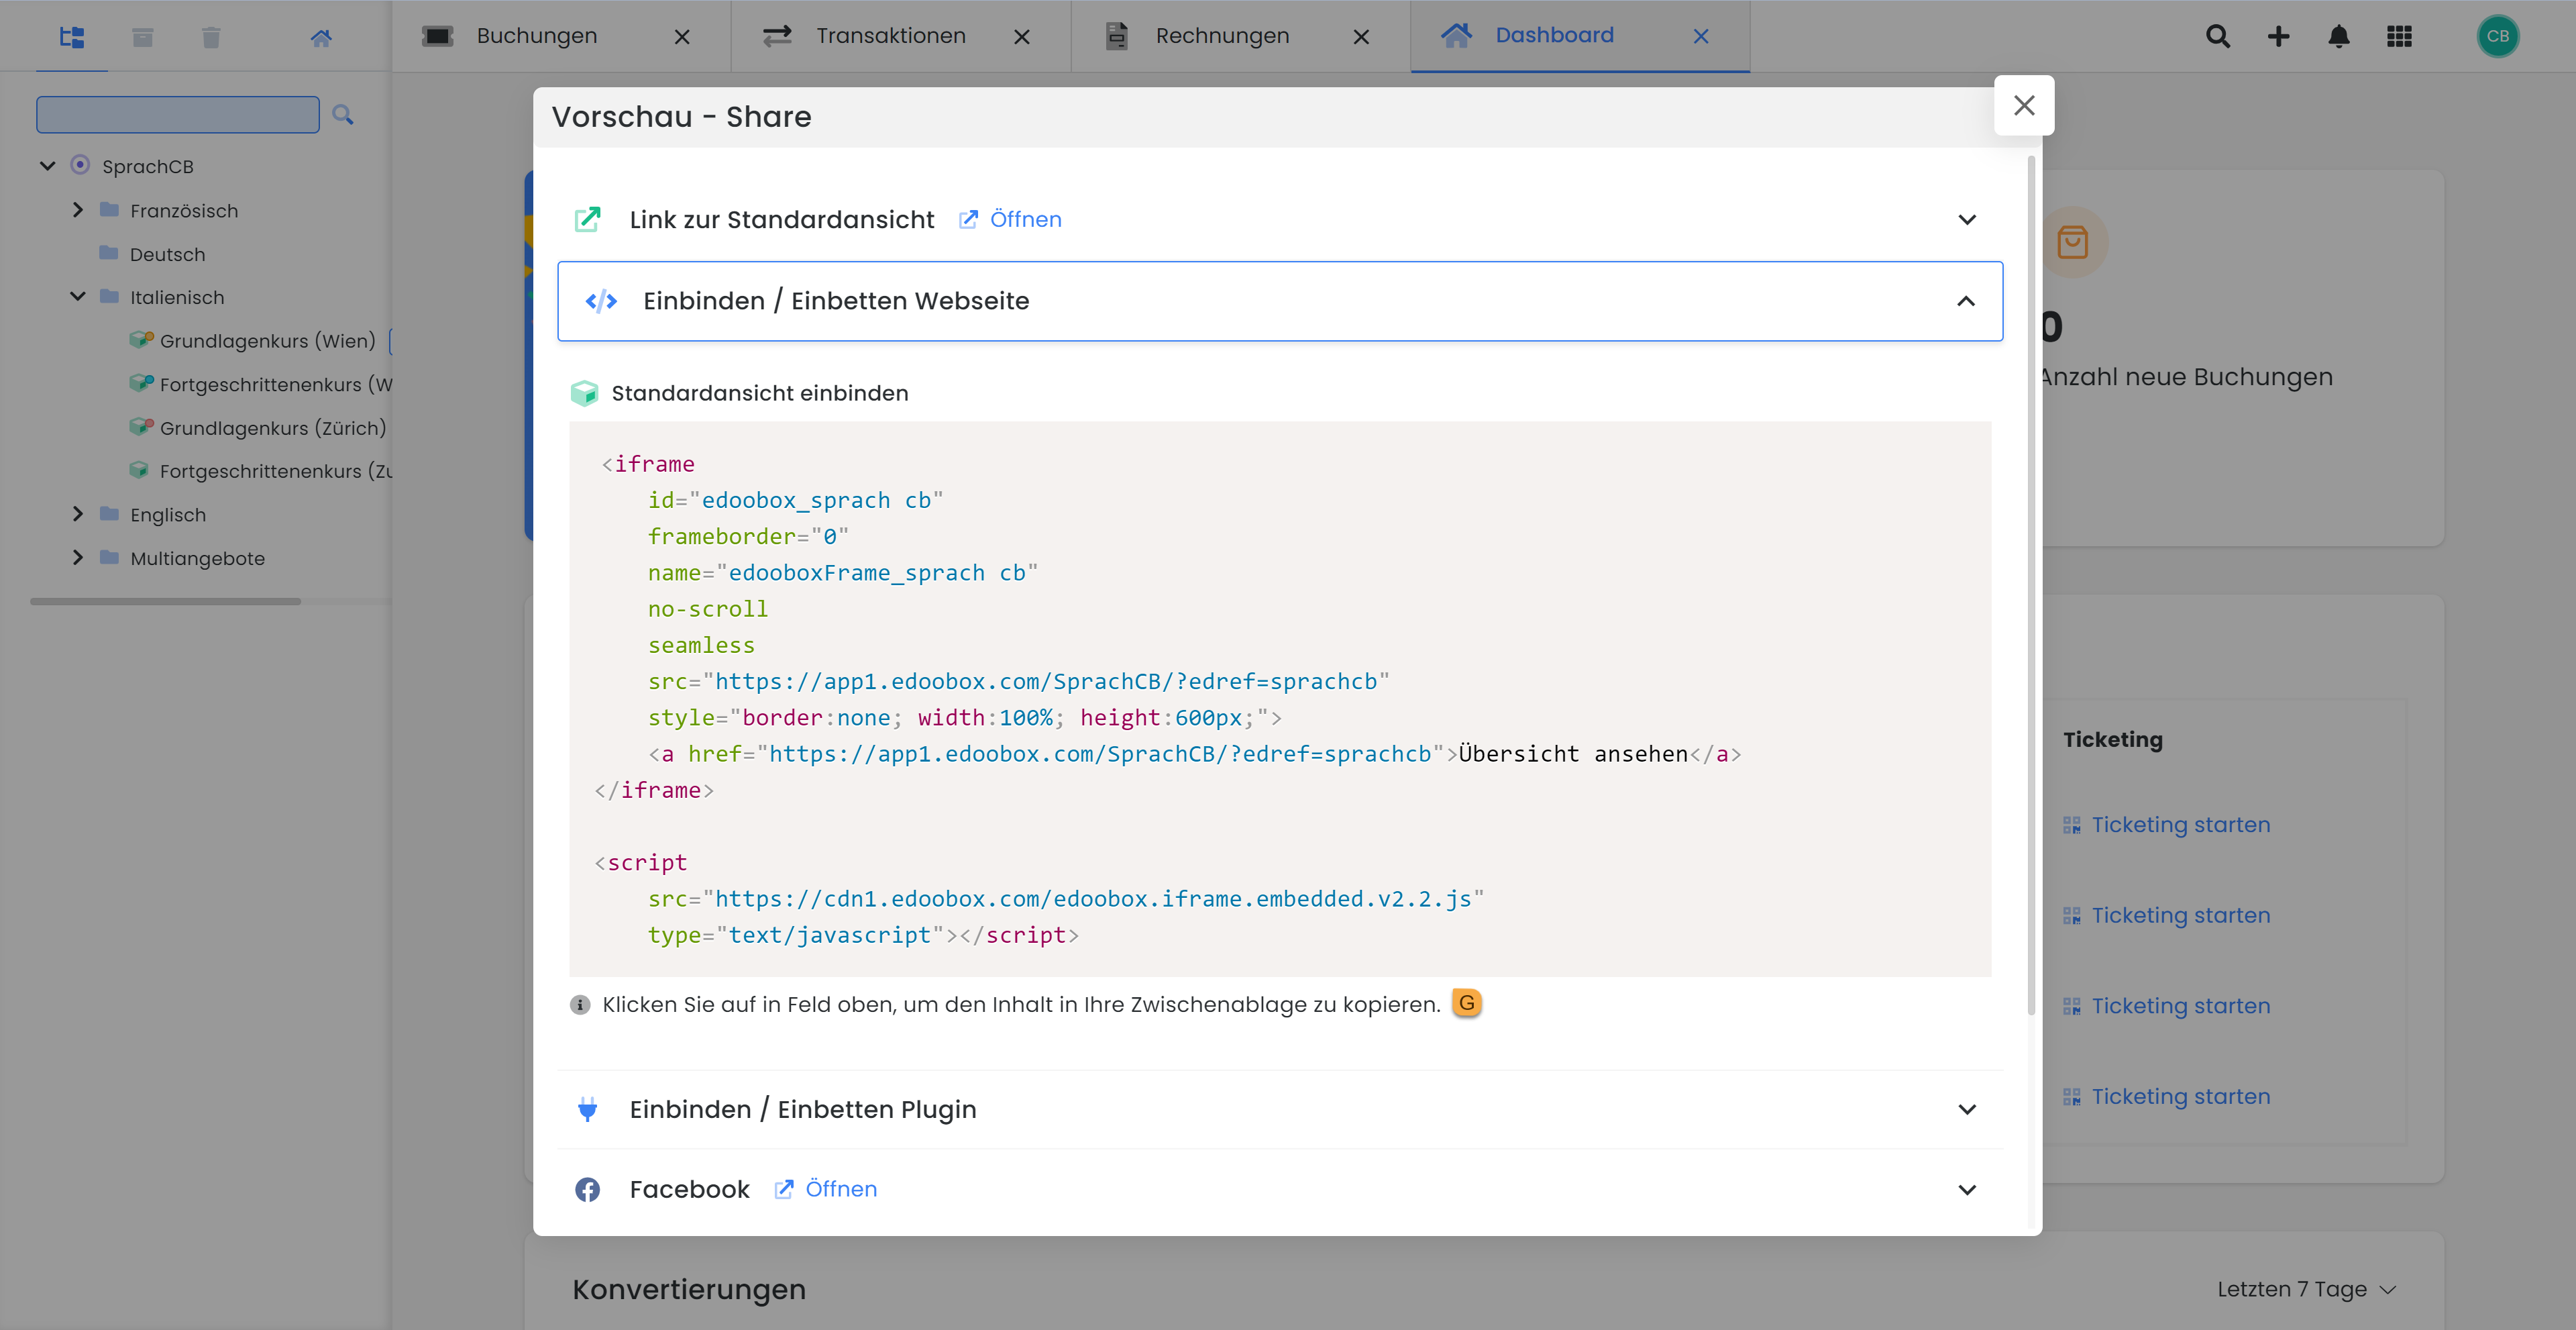Click the sidebar horizontal scrollbar
2576x1330 pixels.
pyautogui.click(x=165, y=601)
